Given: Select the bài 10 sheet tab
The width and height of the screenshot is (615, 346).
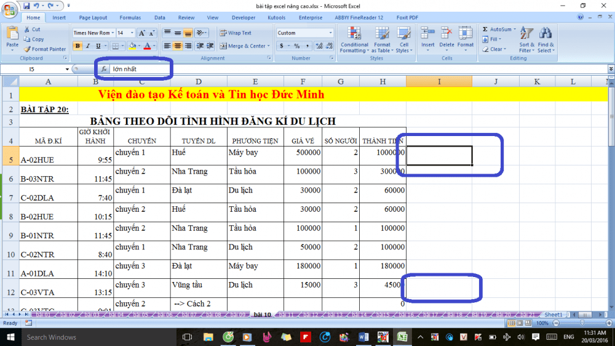Looking at the screenshot, I should pyautogui.click(x=263, y=315).
